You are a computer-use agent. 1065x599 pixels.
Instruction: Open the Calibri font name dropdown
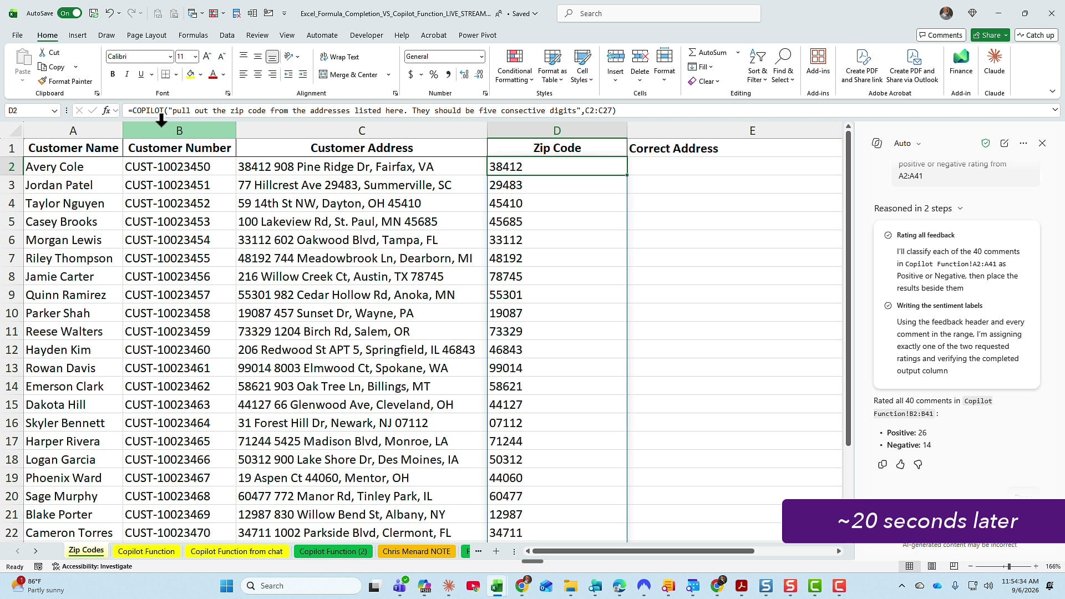pyautogui.click(x=170, y=57)
